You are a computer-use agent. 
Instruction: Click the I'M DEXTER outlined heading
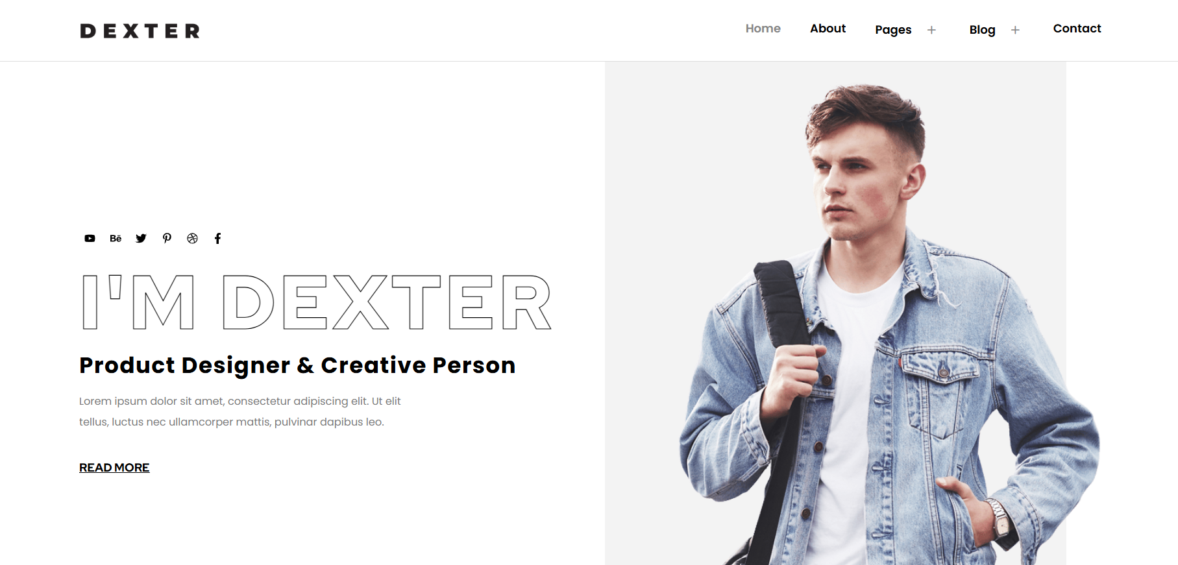click(317, 302)
